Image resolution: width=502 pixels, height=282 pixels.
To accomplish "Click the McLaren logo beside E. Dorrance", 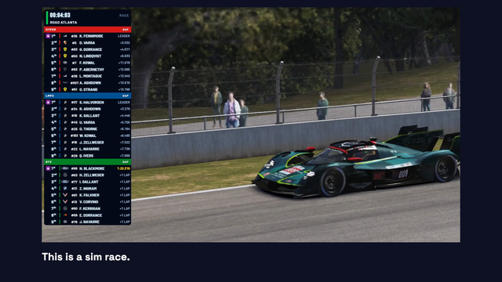I will [65, 215].
